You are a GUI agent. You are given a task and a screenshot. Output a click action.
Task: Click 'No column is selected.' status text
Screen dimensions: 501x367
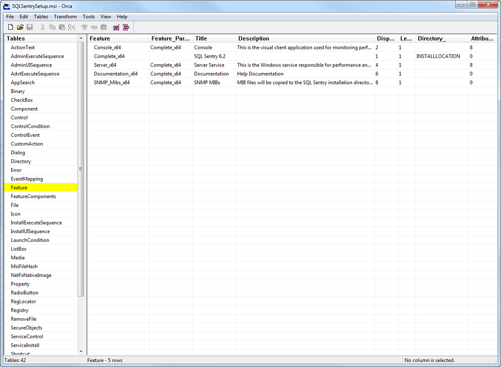coord(430,360)
